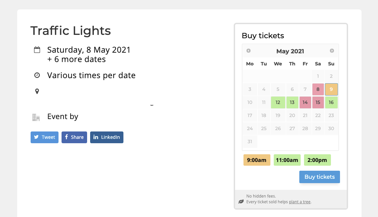Pick May 16 on the calendar

click(331, 102)
